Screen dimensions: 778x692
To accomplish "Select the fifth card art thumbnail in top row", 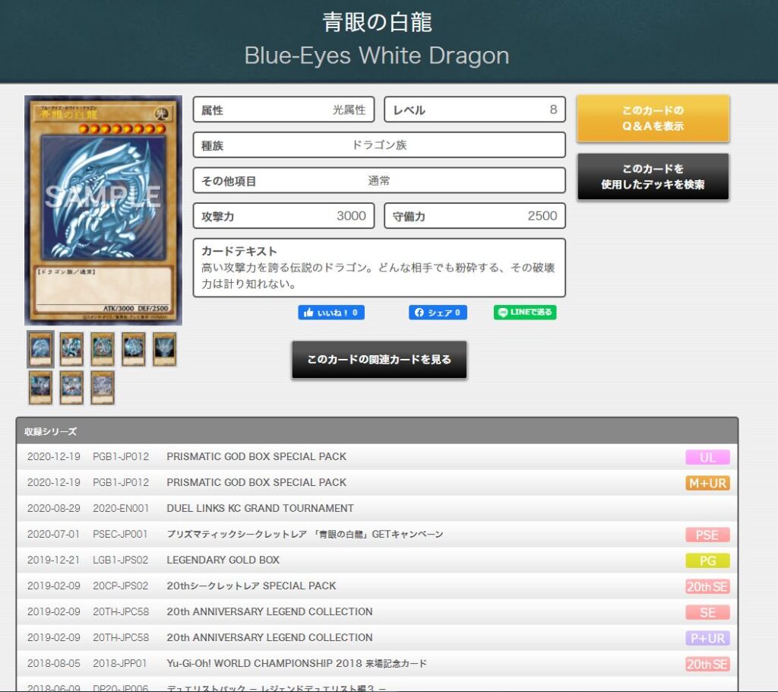I will pyautogui.click(x=164, y=349).
